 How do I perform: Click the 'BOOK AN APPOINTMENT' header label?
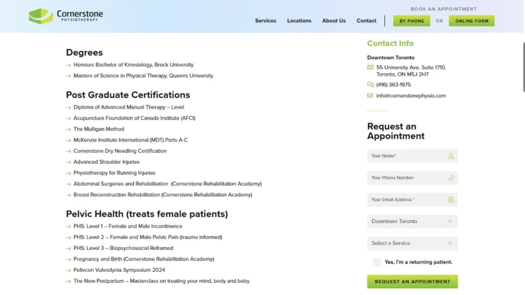(x=443, y=9)
